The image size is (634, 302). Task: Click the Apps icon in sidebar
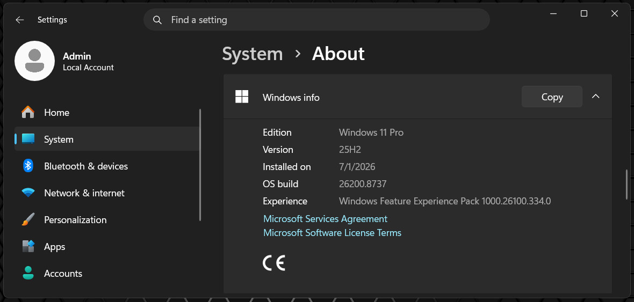click(x=28, y=246)
